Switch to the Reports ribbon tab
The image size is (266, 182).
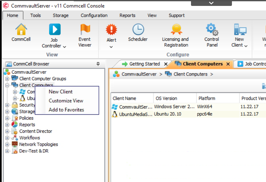tap(127, 15)
